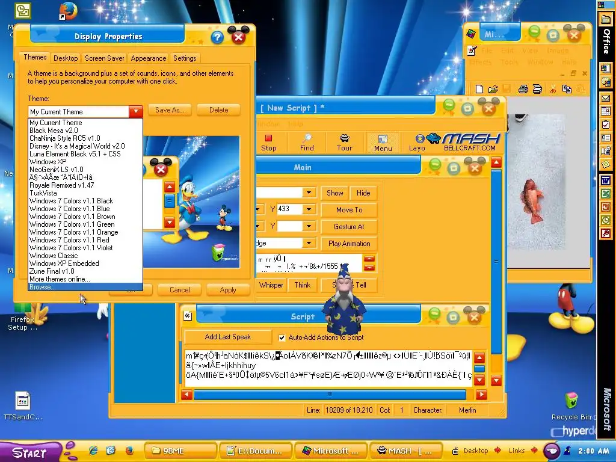The width and height of the screenshot is (616, 462).
Task: Start the Tour in MASH toolbar
Action: pyautogui.click(x=345, y=142)
